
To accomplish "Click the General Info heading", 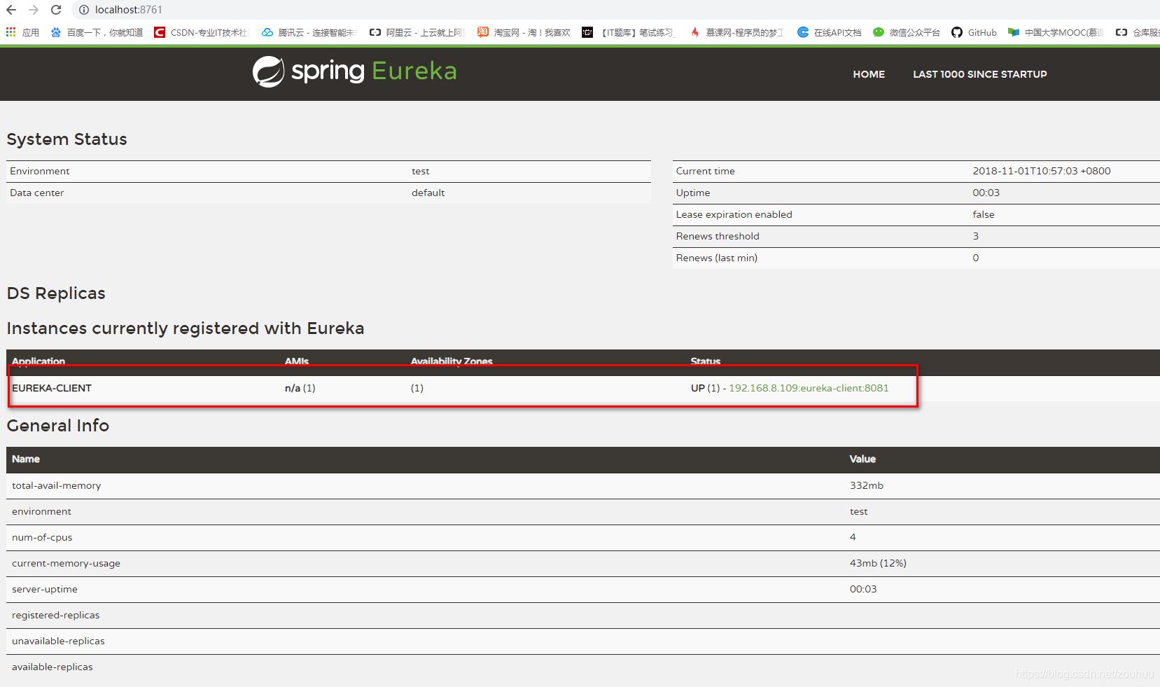I will (58, 425).
